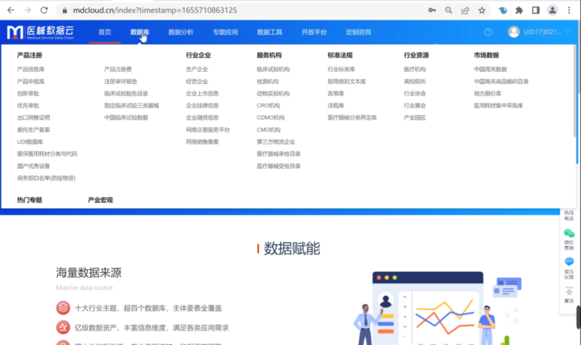The width and height of the screenshot is (581, 345).
Task: Click the help question mark icon
Action: pyautogui.click(x=488, y=32)
